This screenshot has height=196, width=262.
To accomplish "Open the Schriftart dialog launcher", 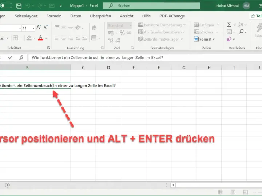I will coord(49,48).
